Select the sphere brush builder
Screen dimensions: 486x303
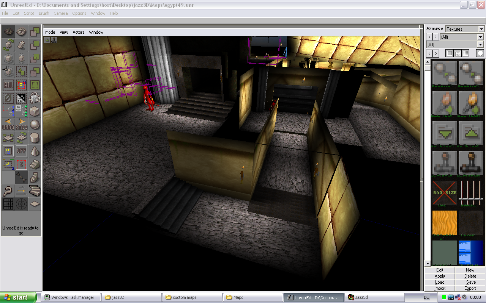pos(35,125)
